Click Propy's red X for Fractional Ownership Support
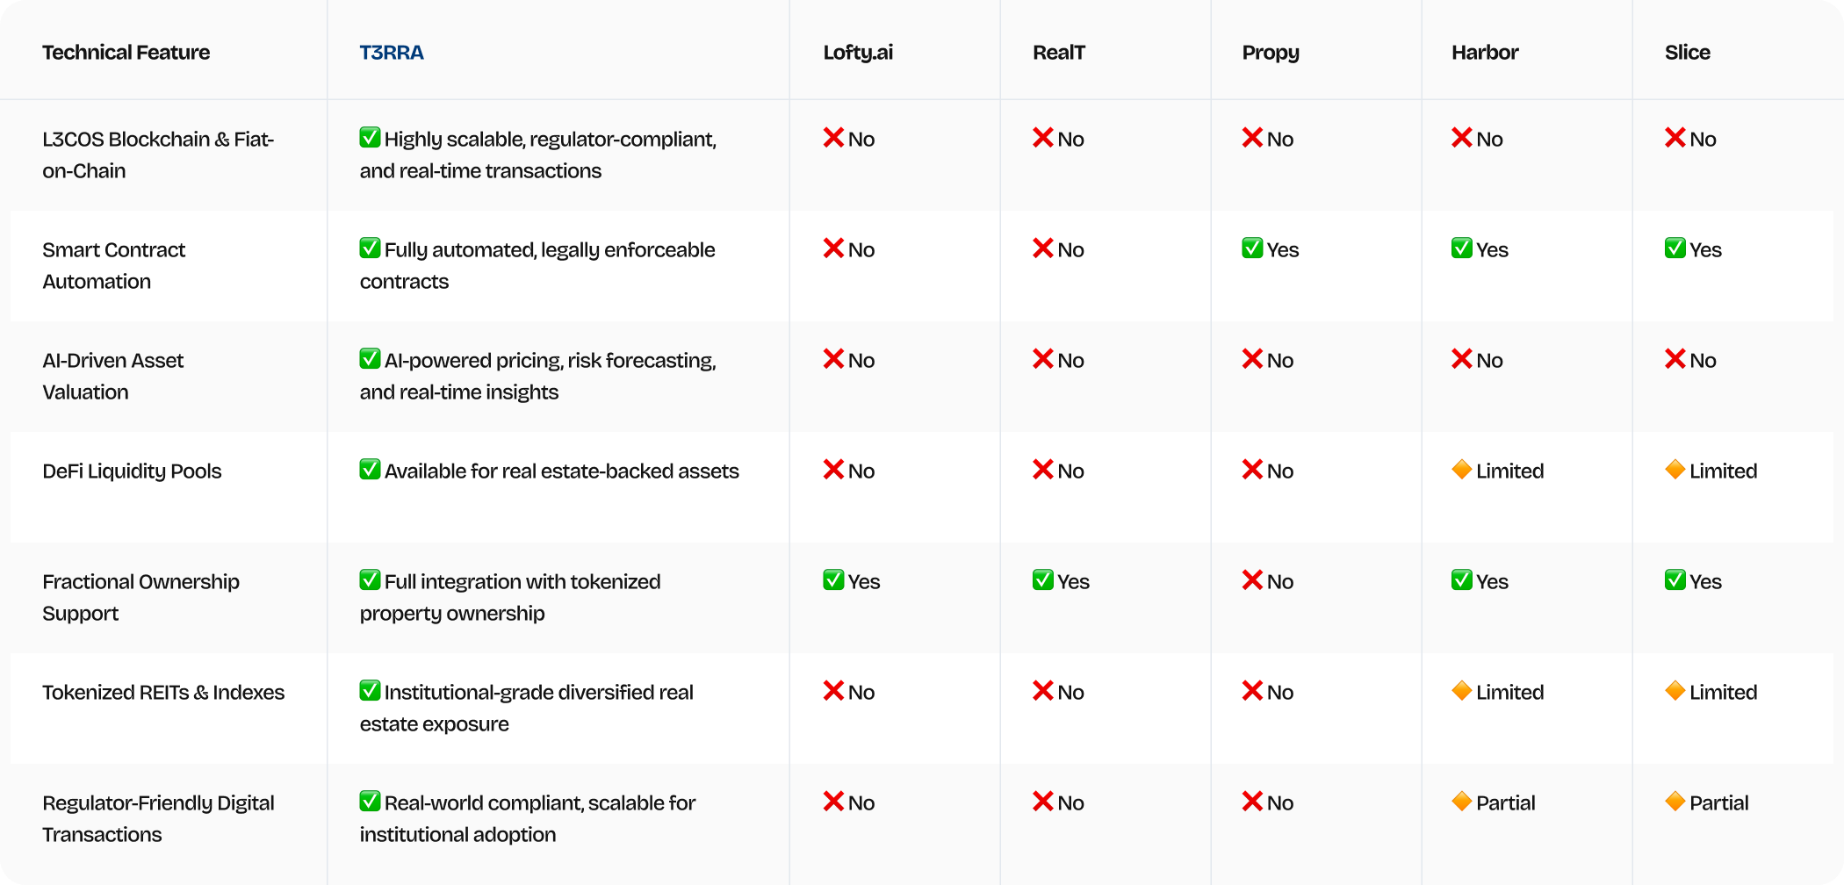The width and height of the screenshot is (1844, 885). pyautogui.click(x=1252, y=580)
